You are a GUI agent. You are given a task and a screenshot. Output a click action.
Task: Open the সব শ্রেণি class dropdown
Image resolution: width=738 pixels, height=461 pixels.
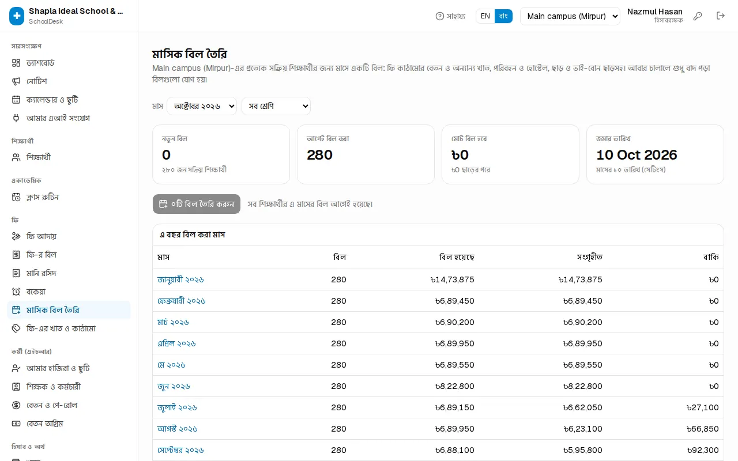click(276, 106)
